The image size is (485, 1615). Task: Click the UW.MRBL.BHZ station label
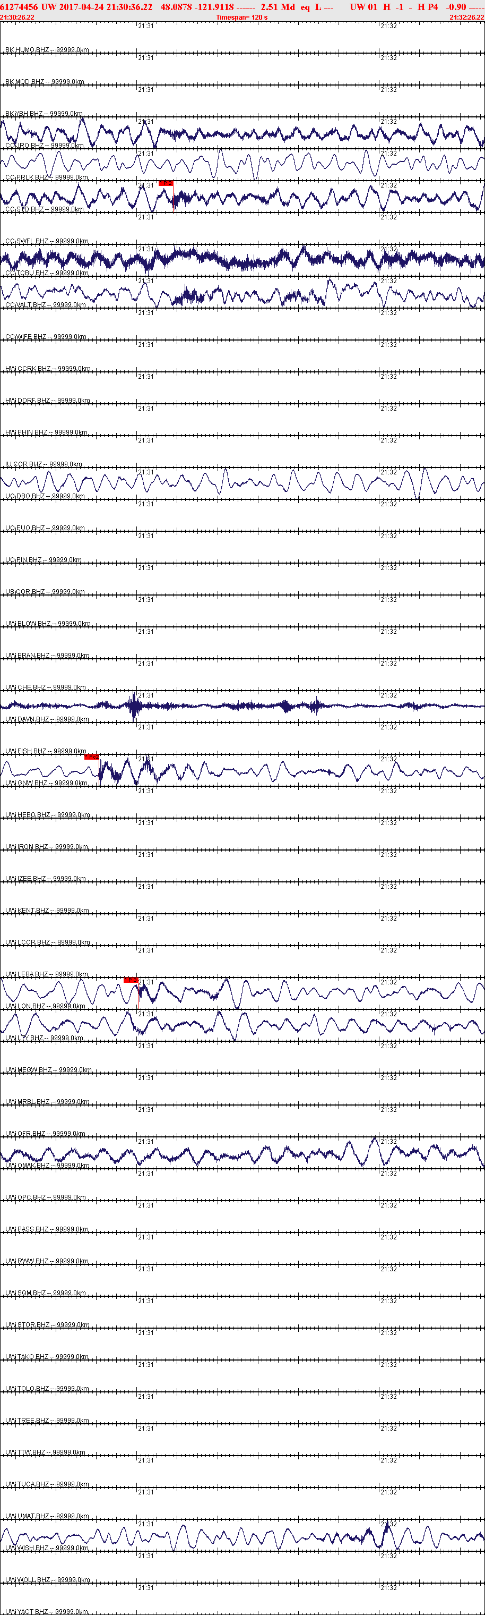click(x=48, y=1101)
